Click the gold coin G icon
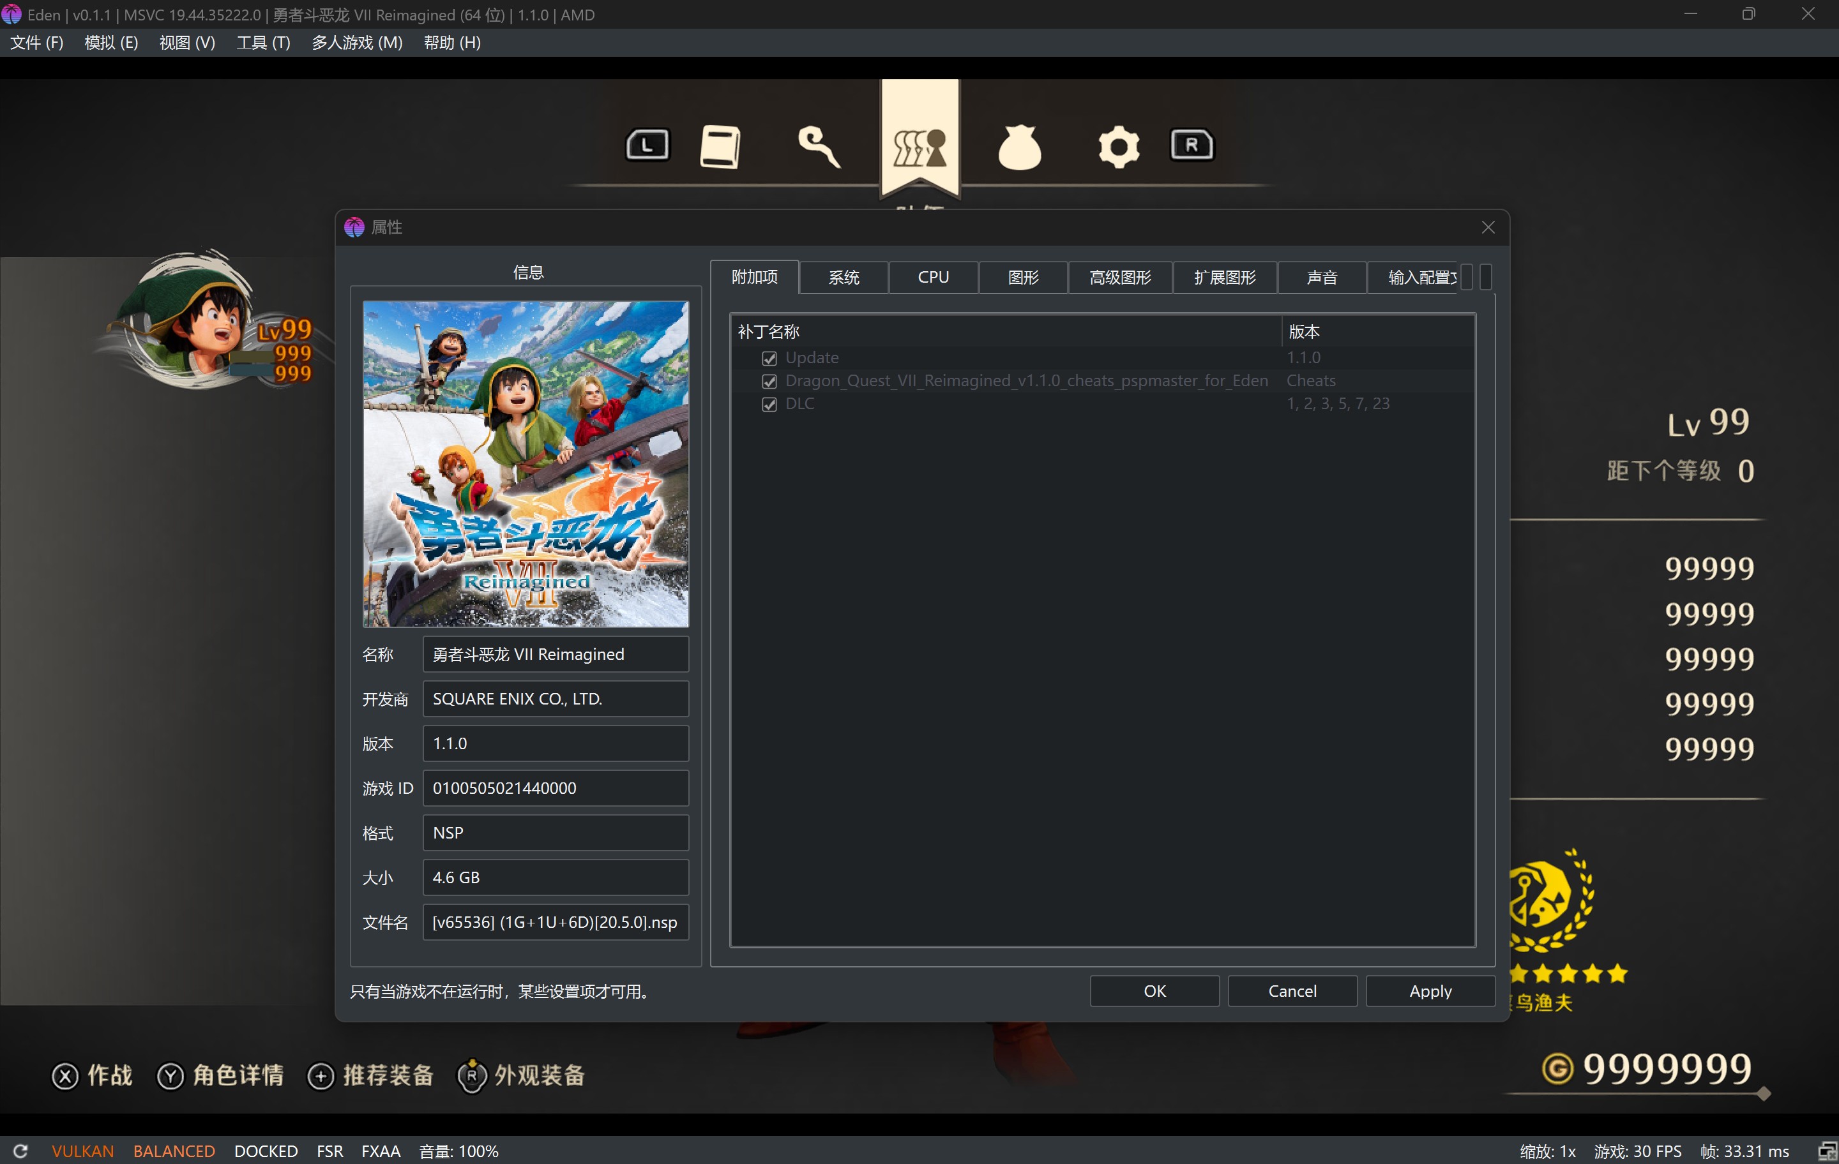1839x1164 pixels. (1557, 1068)
